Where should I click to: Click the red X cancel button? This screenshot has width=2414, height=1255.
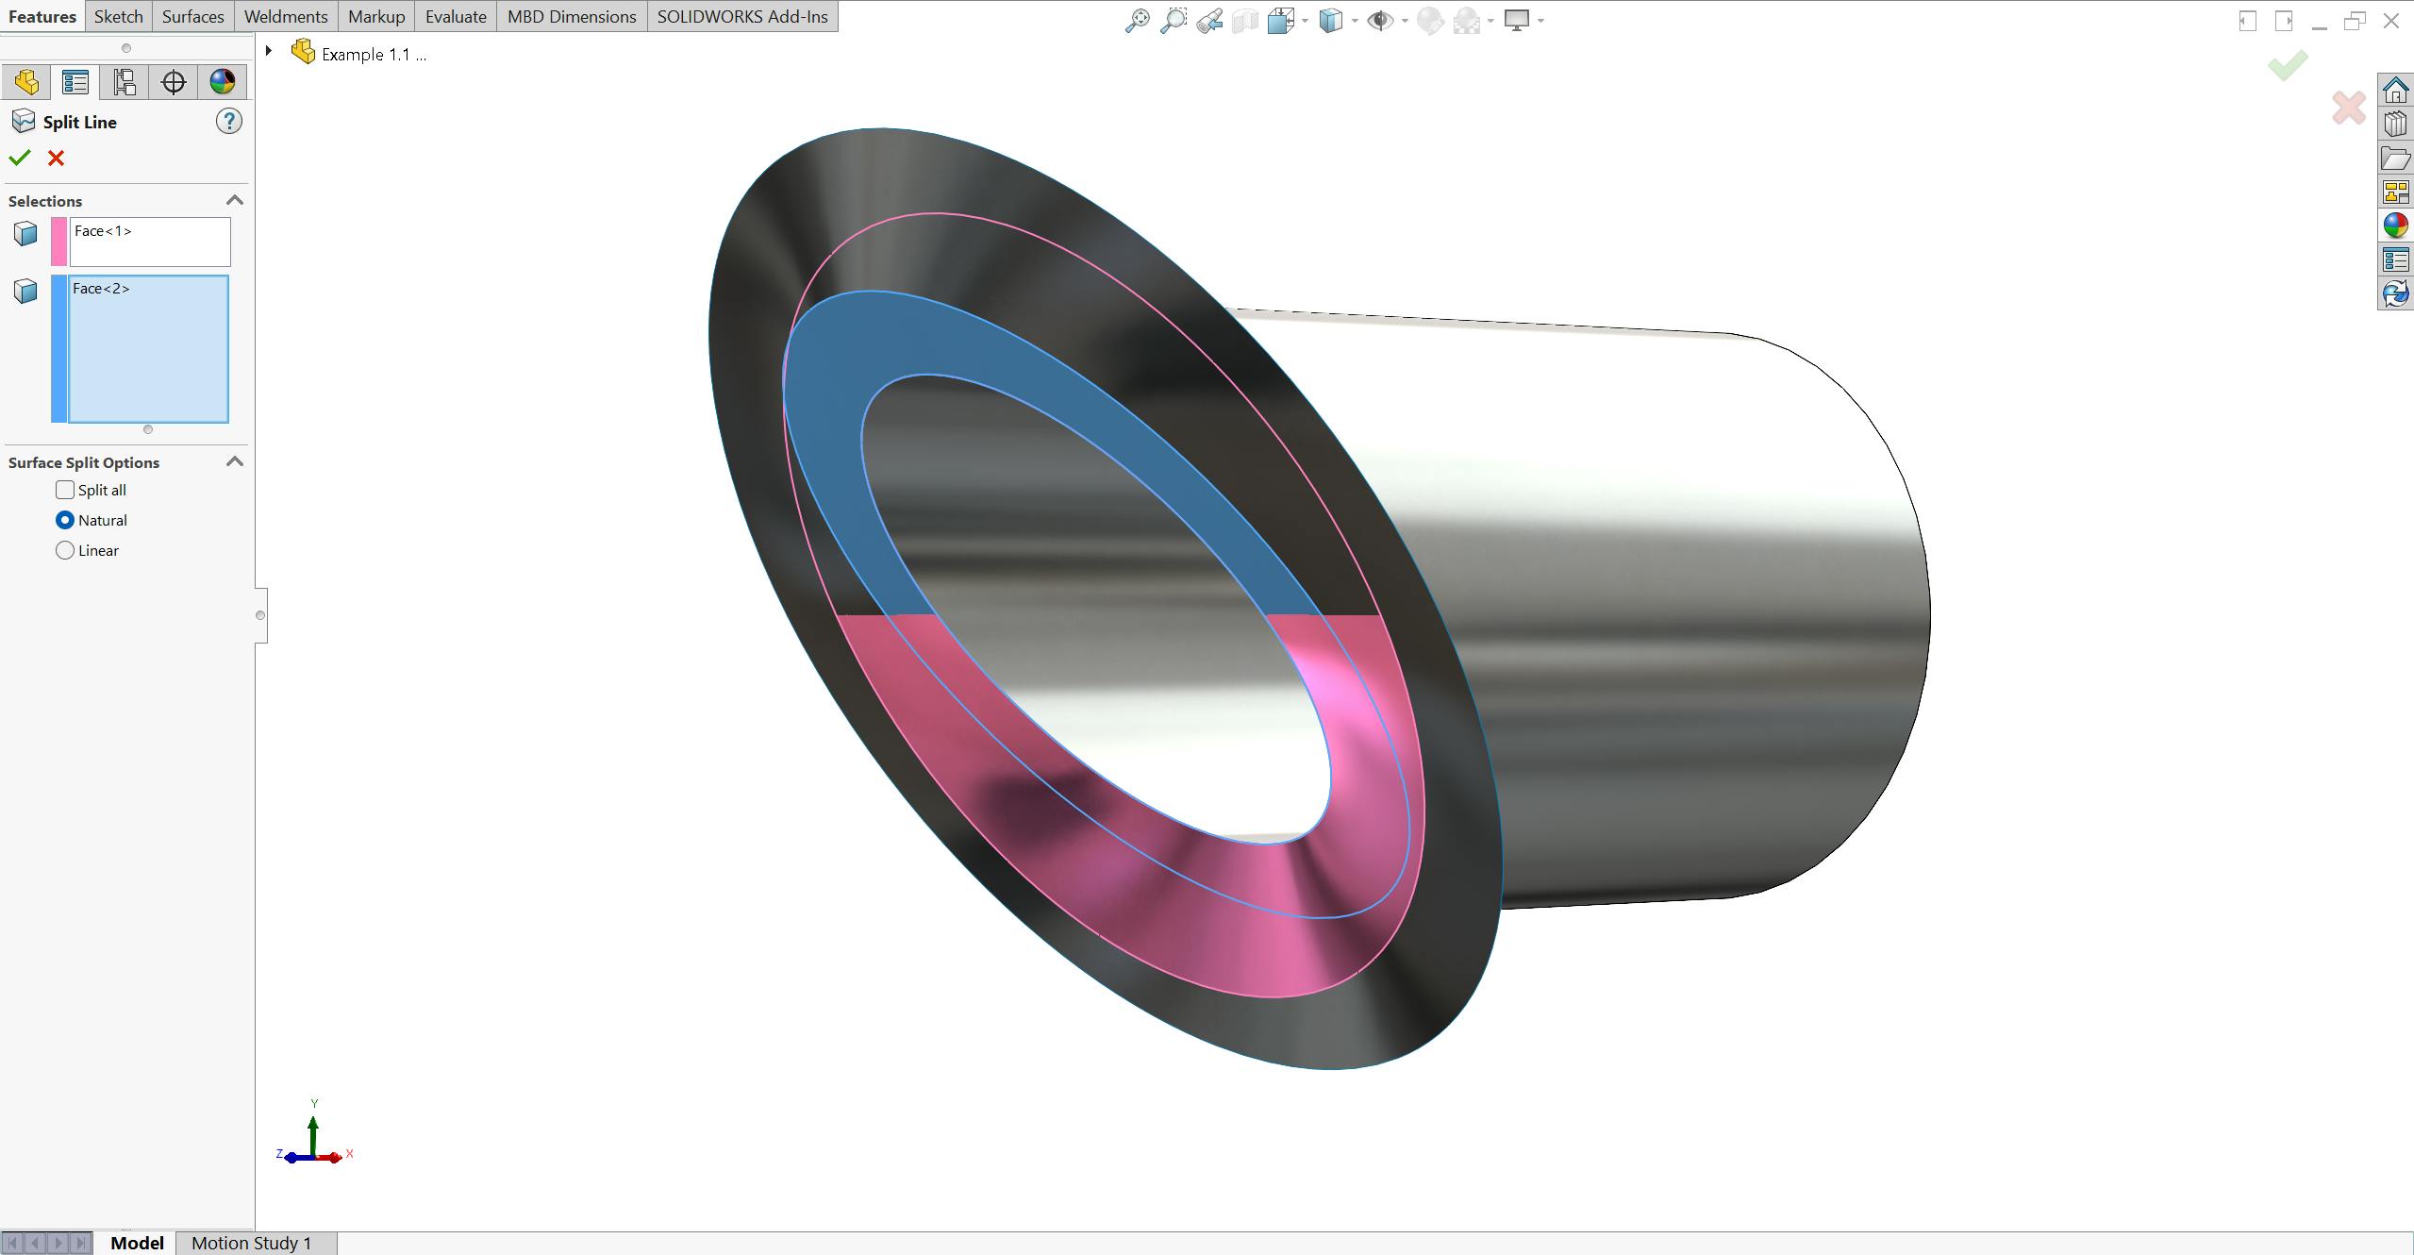point(56,157)
